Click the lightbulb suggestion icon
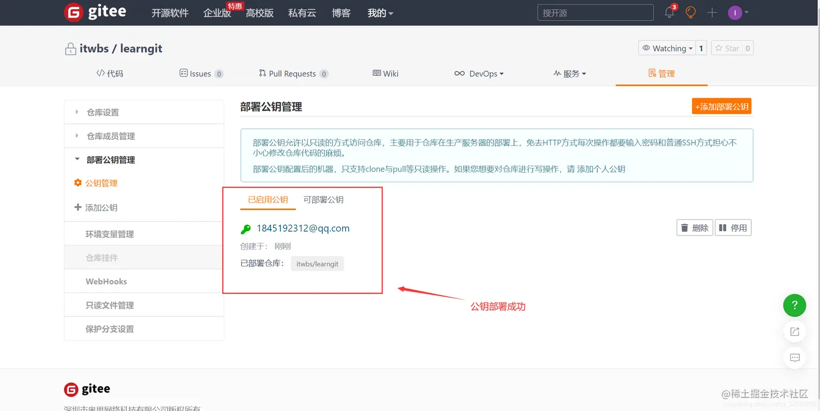Image resolution: width=820 pixels, height=411 pixels. [690, 12]
